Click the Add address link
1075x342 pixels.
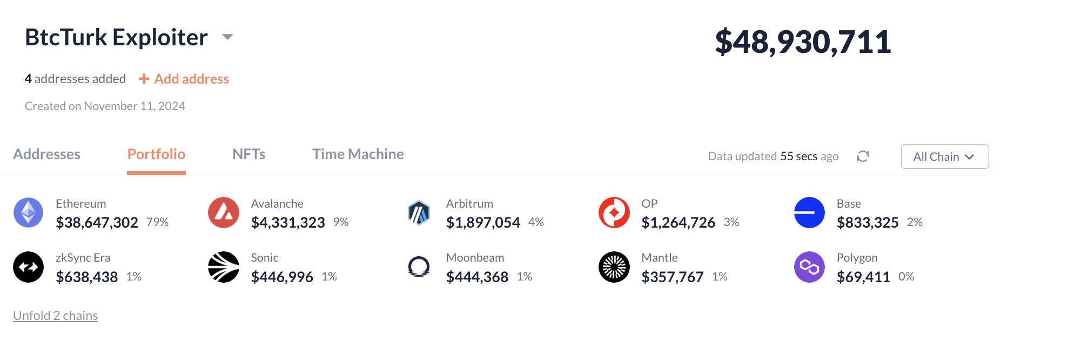(x=184, y=79)
